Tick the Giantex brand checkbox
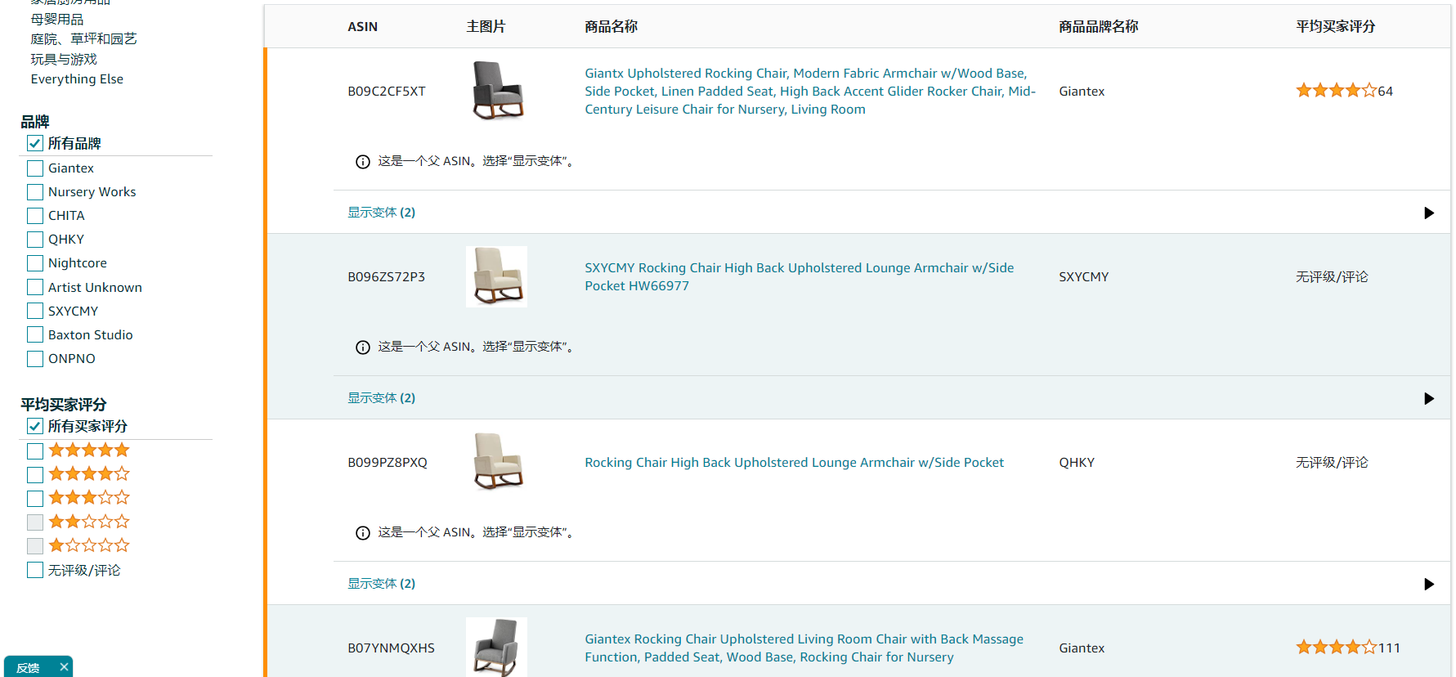1456x677 pixels. pyautogui.click(x=35, y=168)
